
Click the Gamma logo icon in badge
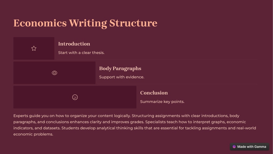[234, 147]
